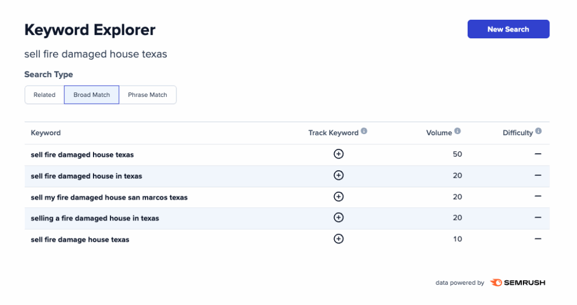
Task: Track keyword 'sell fire damage house texas'
Action: 338,239
